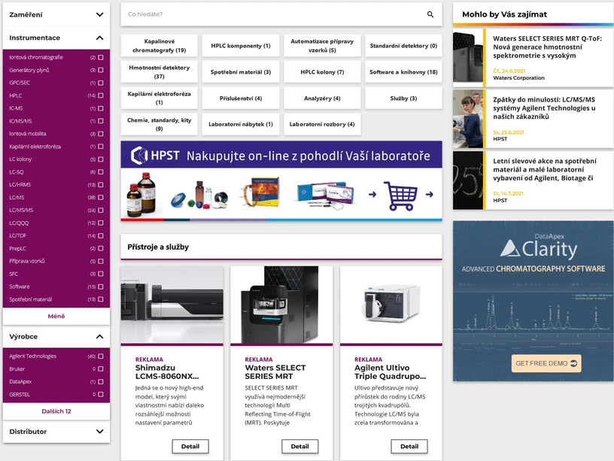Collapse filters using the Méně button
This screenshot has width=614, height=461.
(x=56, y=317)
